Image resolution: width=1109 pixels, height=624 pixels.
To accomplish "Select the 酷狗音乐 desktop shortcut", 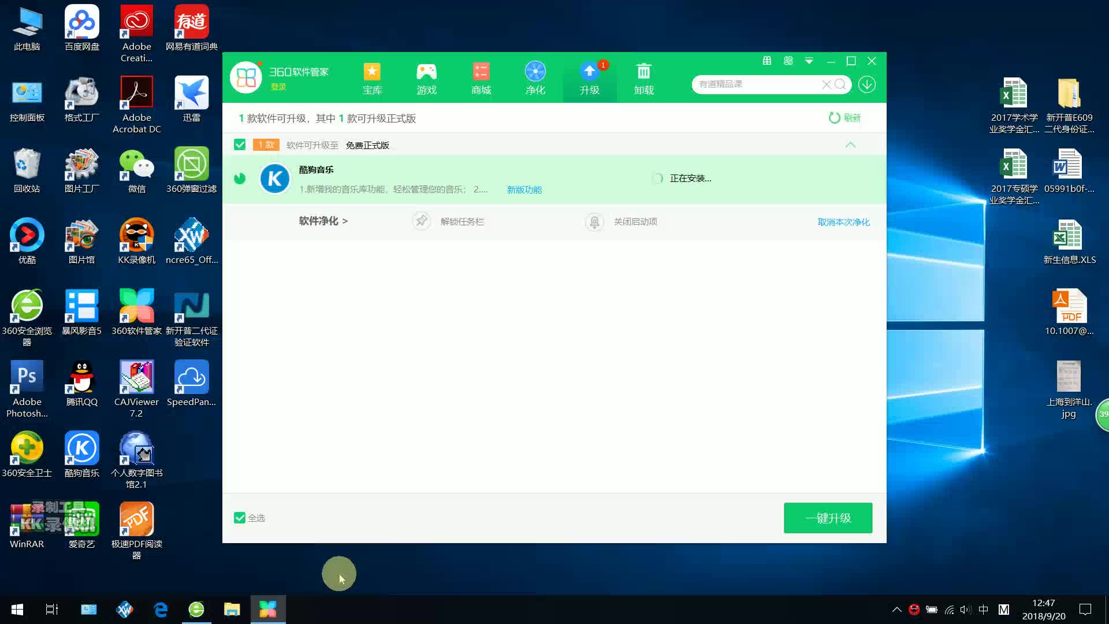I will [x=81, y=454].
